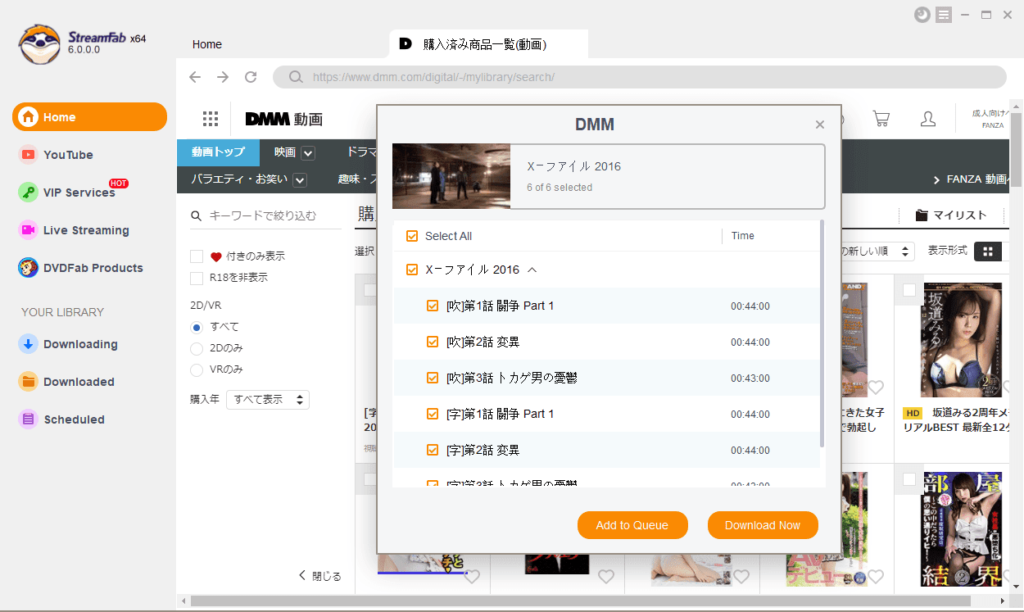
Task: Click the titlebar clock icon
Action: pos(922,15)
